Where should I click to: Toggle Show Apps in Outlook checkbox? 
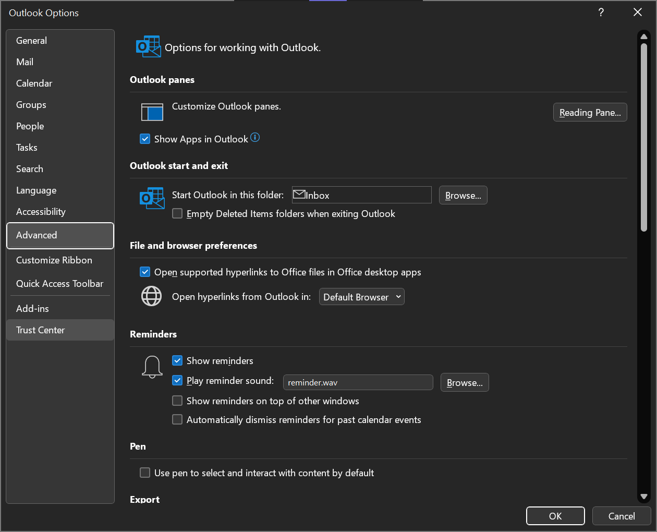(x=145, y=139)
